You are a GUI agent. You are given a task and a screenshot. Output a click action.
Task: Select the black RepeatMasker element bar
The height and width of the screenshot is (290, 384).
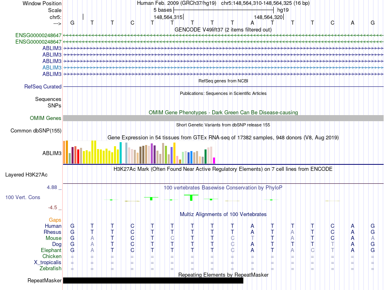[x=153, y=280]
